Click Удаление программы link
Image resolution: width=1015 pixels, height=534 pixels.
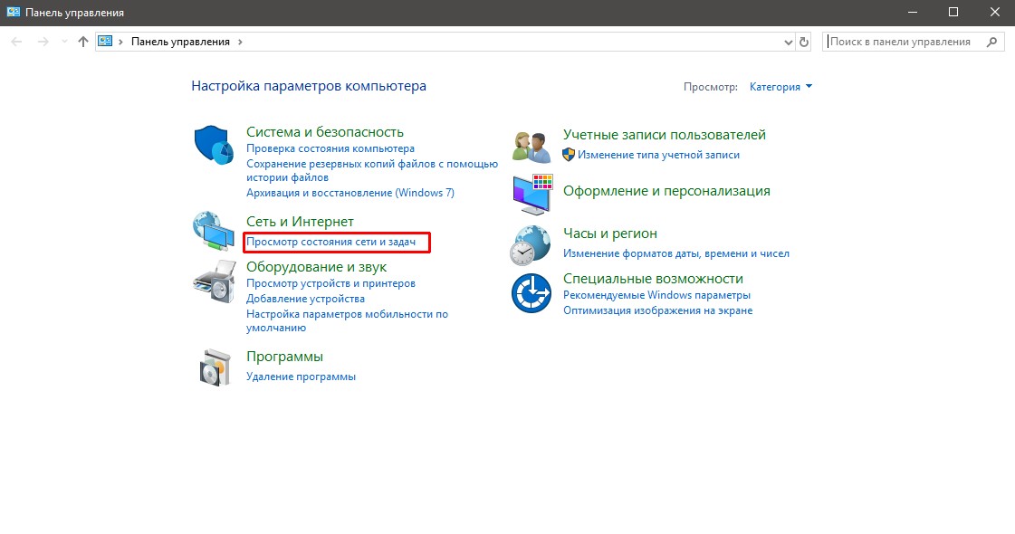pos(301,377)
